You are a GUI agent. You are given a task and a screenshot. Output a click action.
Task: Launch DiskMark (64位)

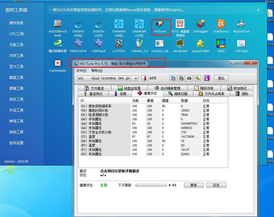119,28
